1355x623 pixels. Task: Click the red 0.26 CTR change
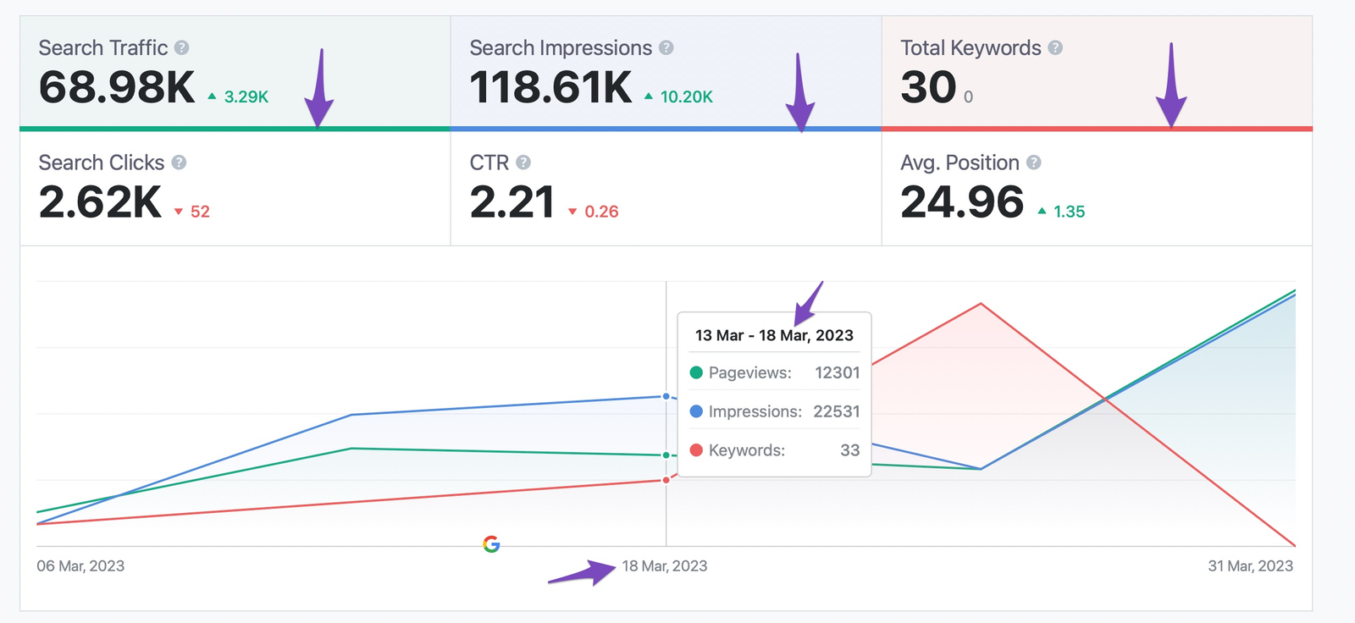(593, 212)
